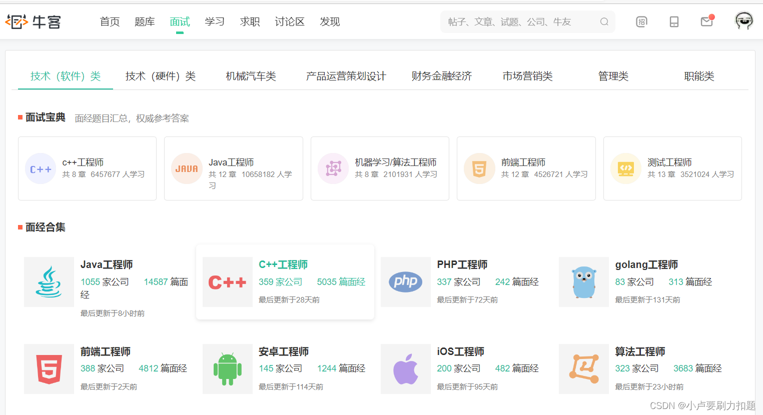Image resolution: width=763 pixels, height=415 pixels.
Task: Open the user avatar in the header
Action: point(744,21)
